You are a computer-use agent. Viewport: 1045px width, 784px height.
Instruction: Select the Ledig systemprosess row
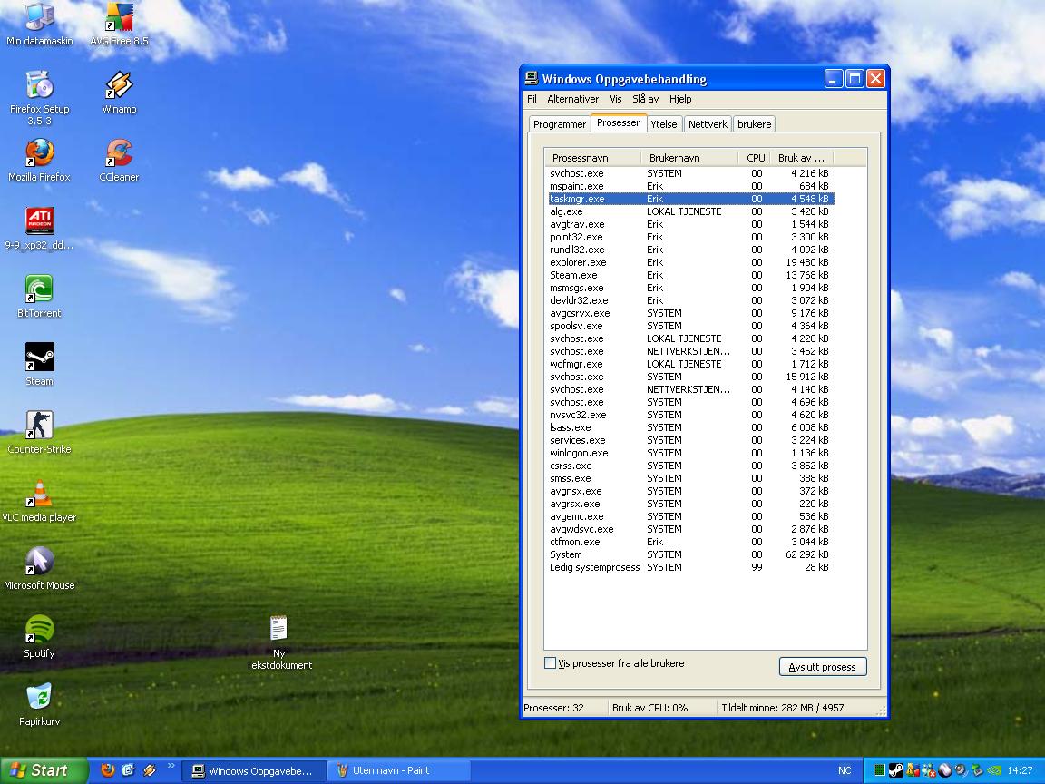tap(690, 566)
